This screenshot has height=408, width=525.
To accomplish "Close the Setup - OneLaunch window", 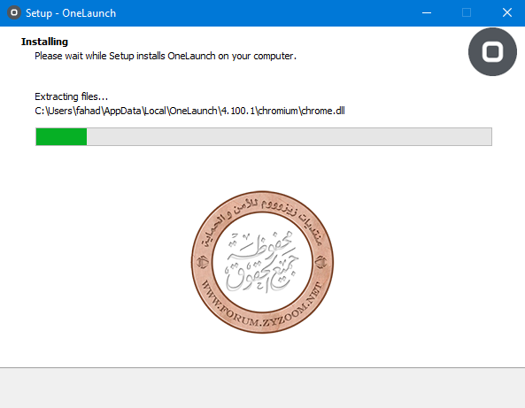I will pyautogui.click(x=507, y=12).
